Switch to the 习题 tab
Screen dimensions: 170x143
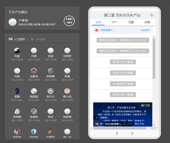pos(131,22)
